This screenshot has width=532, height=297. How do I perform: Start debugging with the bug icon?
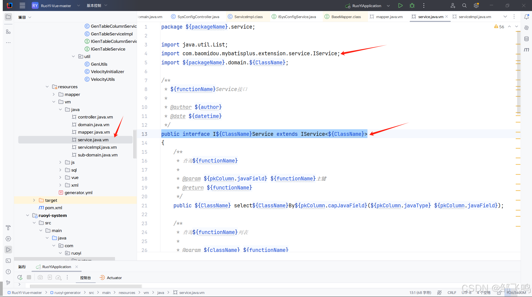click(x=412, y=5)
